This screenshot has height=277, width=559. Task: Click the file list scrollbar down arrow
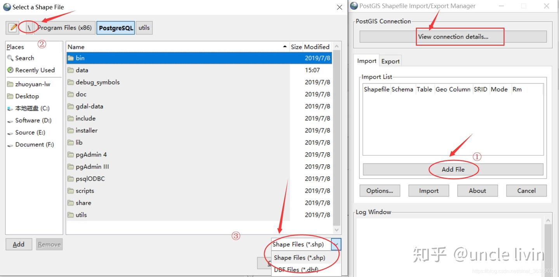point(336,229)
